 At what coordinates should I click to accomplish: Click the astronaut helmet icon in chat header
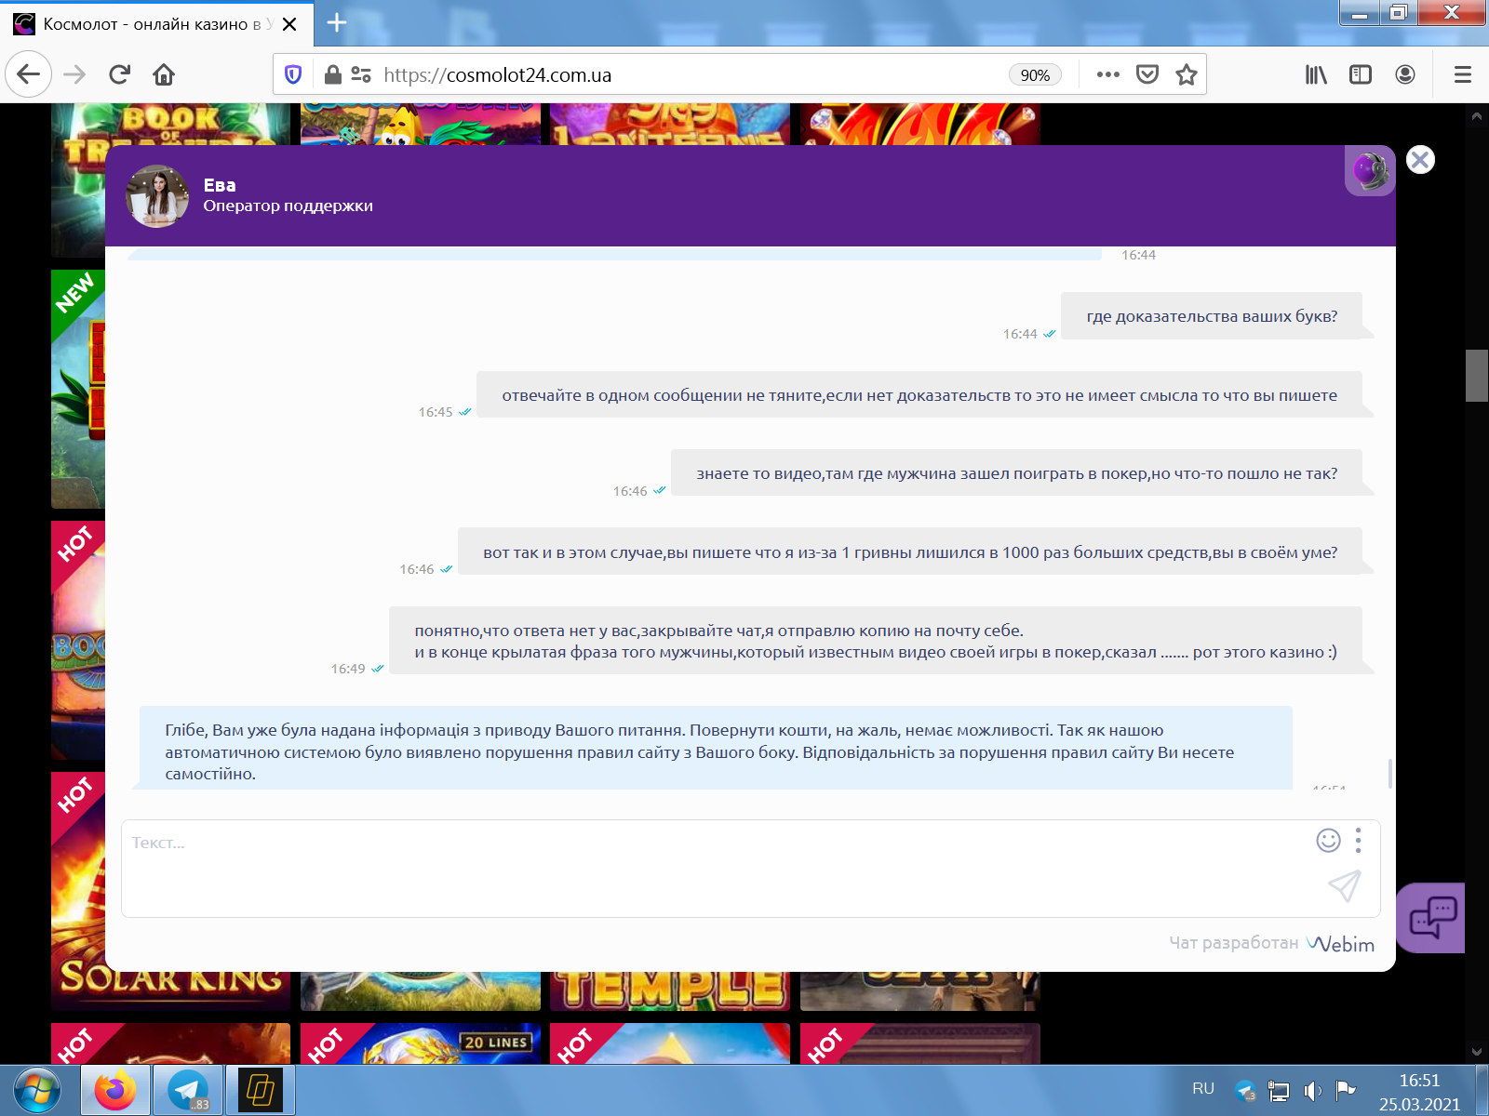point(1369,171)
